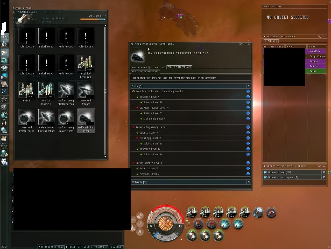Sort overview by Type column header
Screen dimensions: 331x249
pyautogui.click(x=316, y=47)
